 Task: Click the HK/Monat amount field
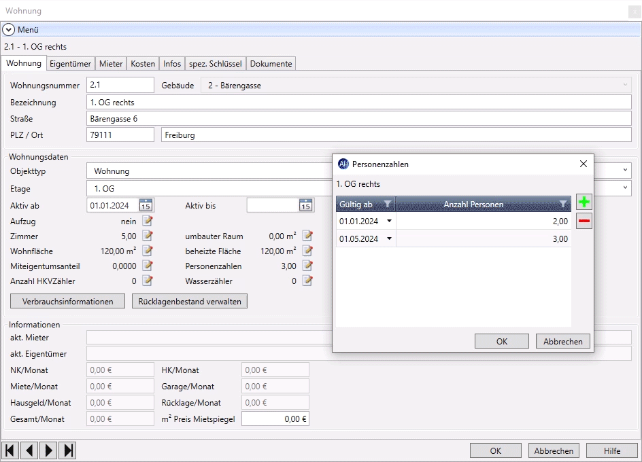275,370
